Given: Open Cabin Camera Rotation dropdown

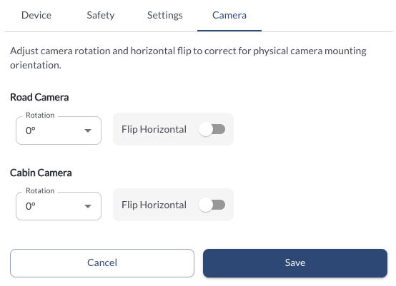Looking at the screenshot, I should [59, 206].
